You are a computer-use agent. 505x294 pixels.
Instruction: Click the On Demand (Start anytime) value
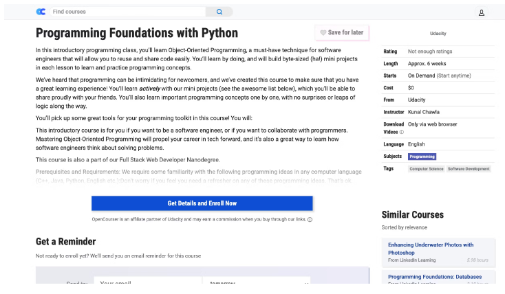tap(440, 76)
